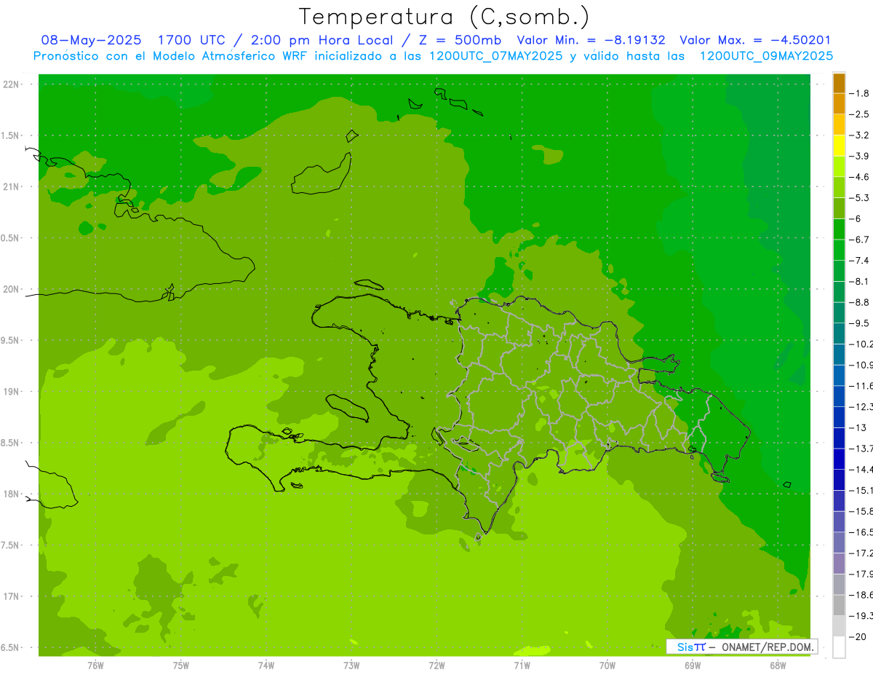Click the '68W' longitude label

coord(778,666)
